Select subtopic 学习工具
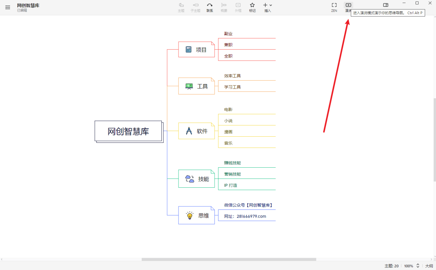The width and height of the screenshot is (436, 270). click(232, 87)
